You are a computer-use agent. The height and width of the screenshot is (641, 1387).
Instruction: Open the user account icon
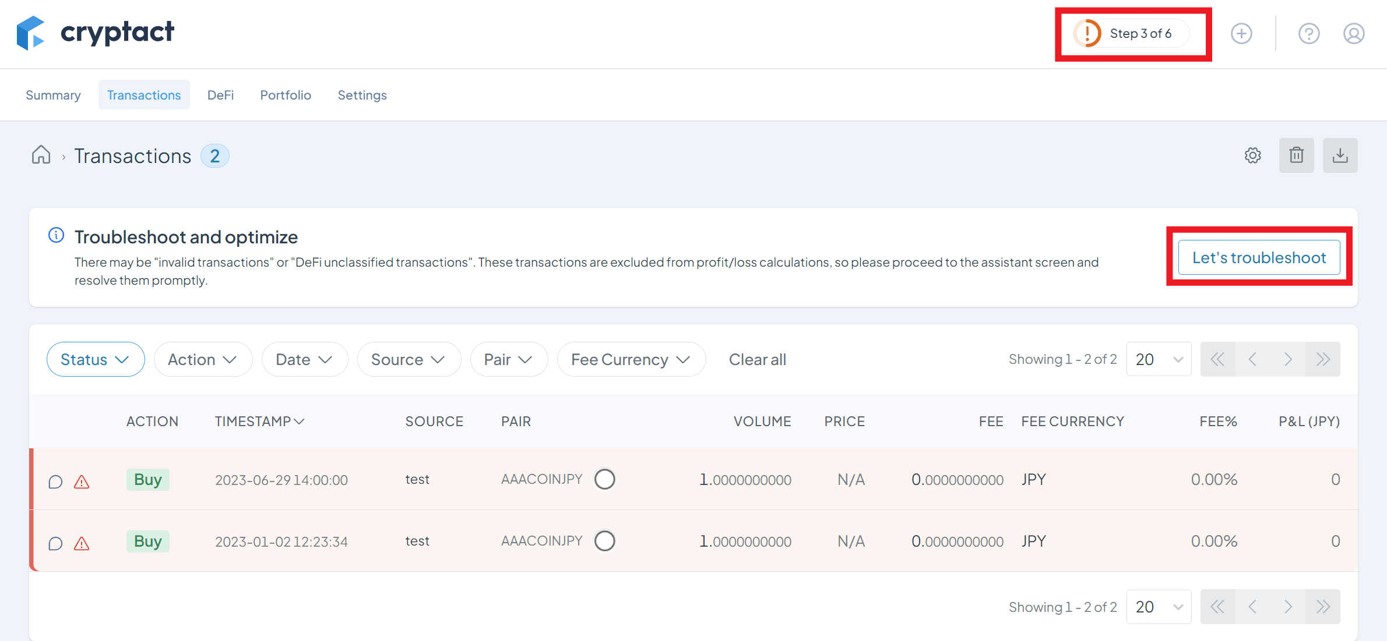click(1354, 33)
